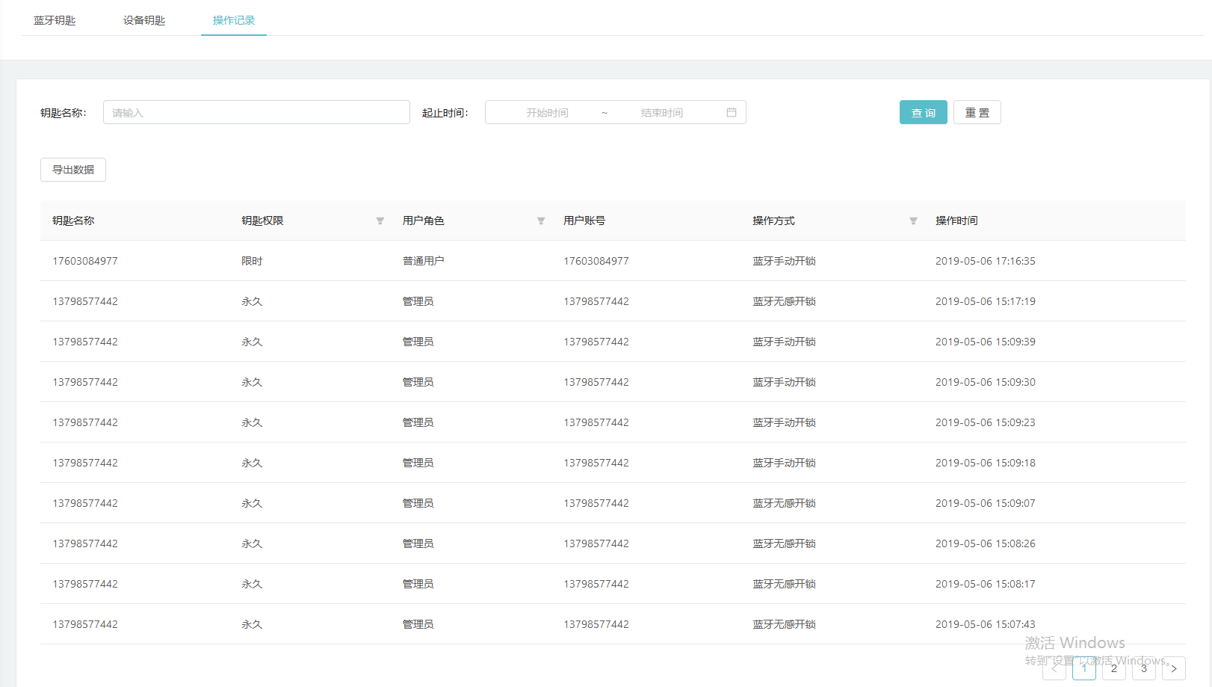Click 导出数据 export button
This screenshot has width=1212, height=687.
click(x=73, y=170)
